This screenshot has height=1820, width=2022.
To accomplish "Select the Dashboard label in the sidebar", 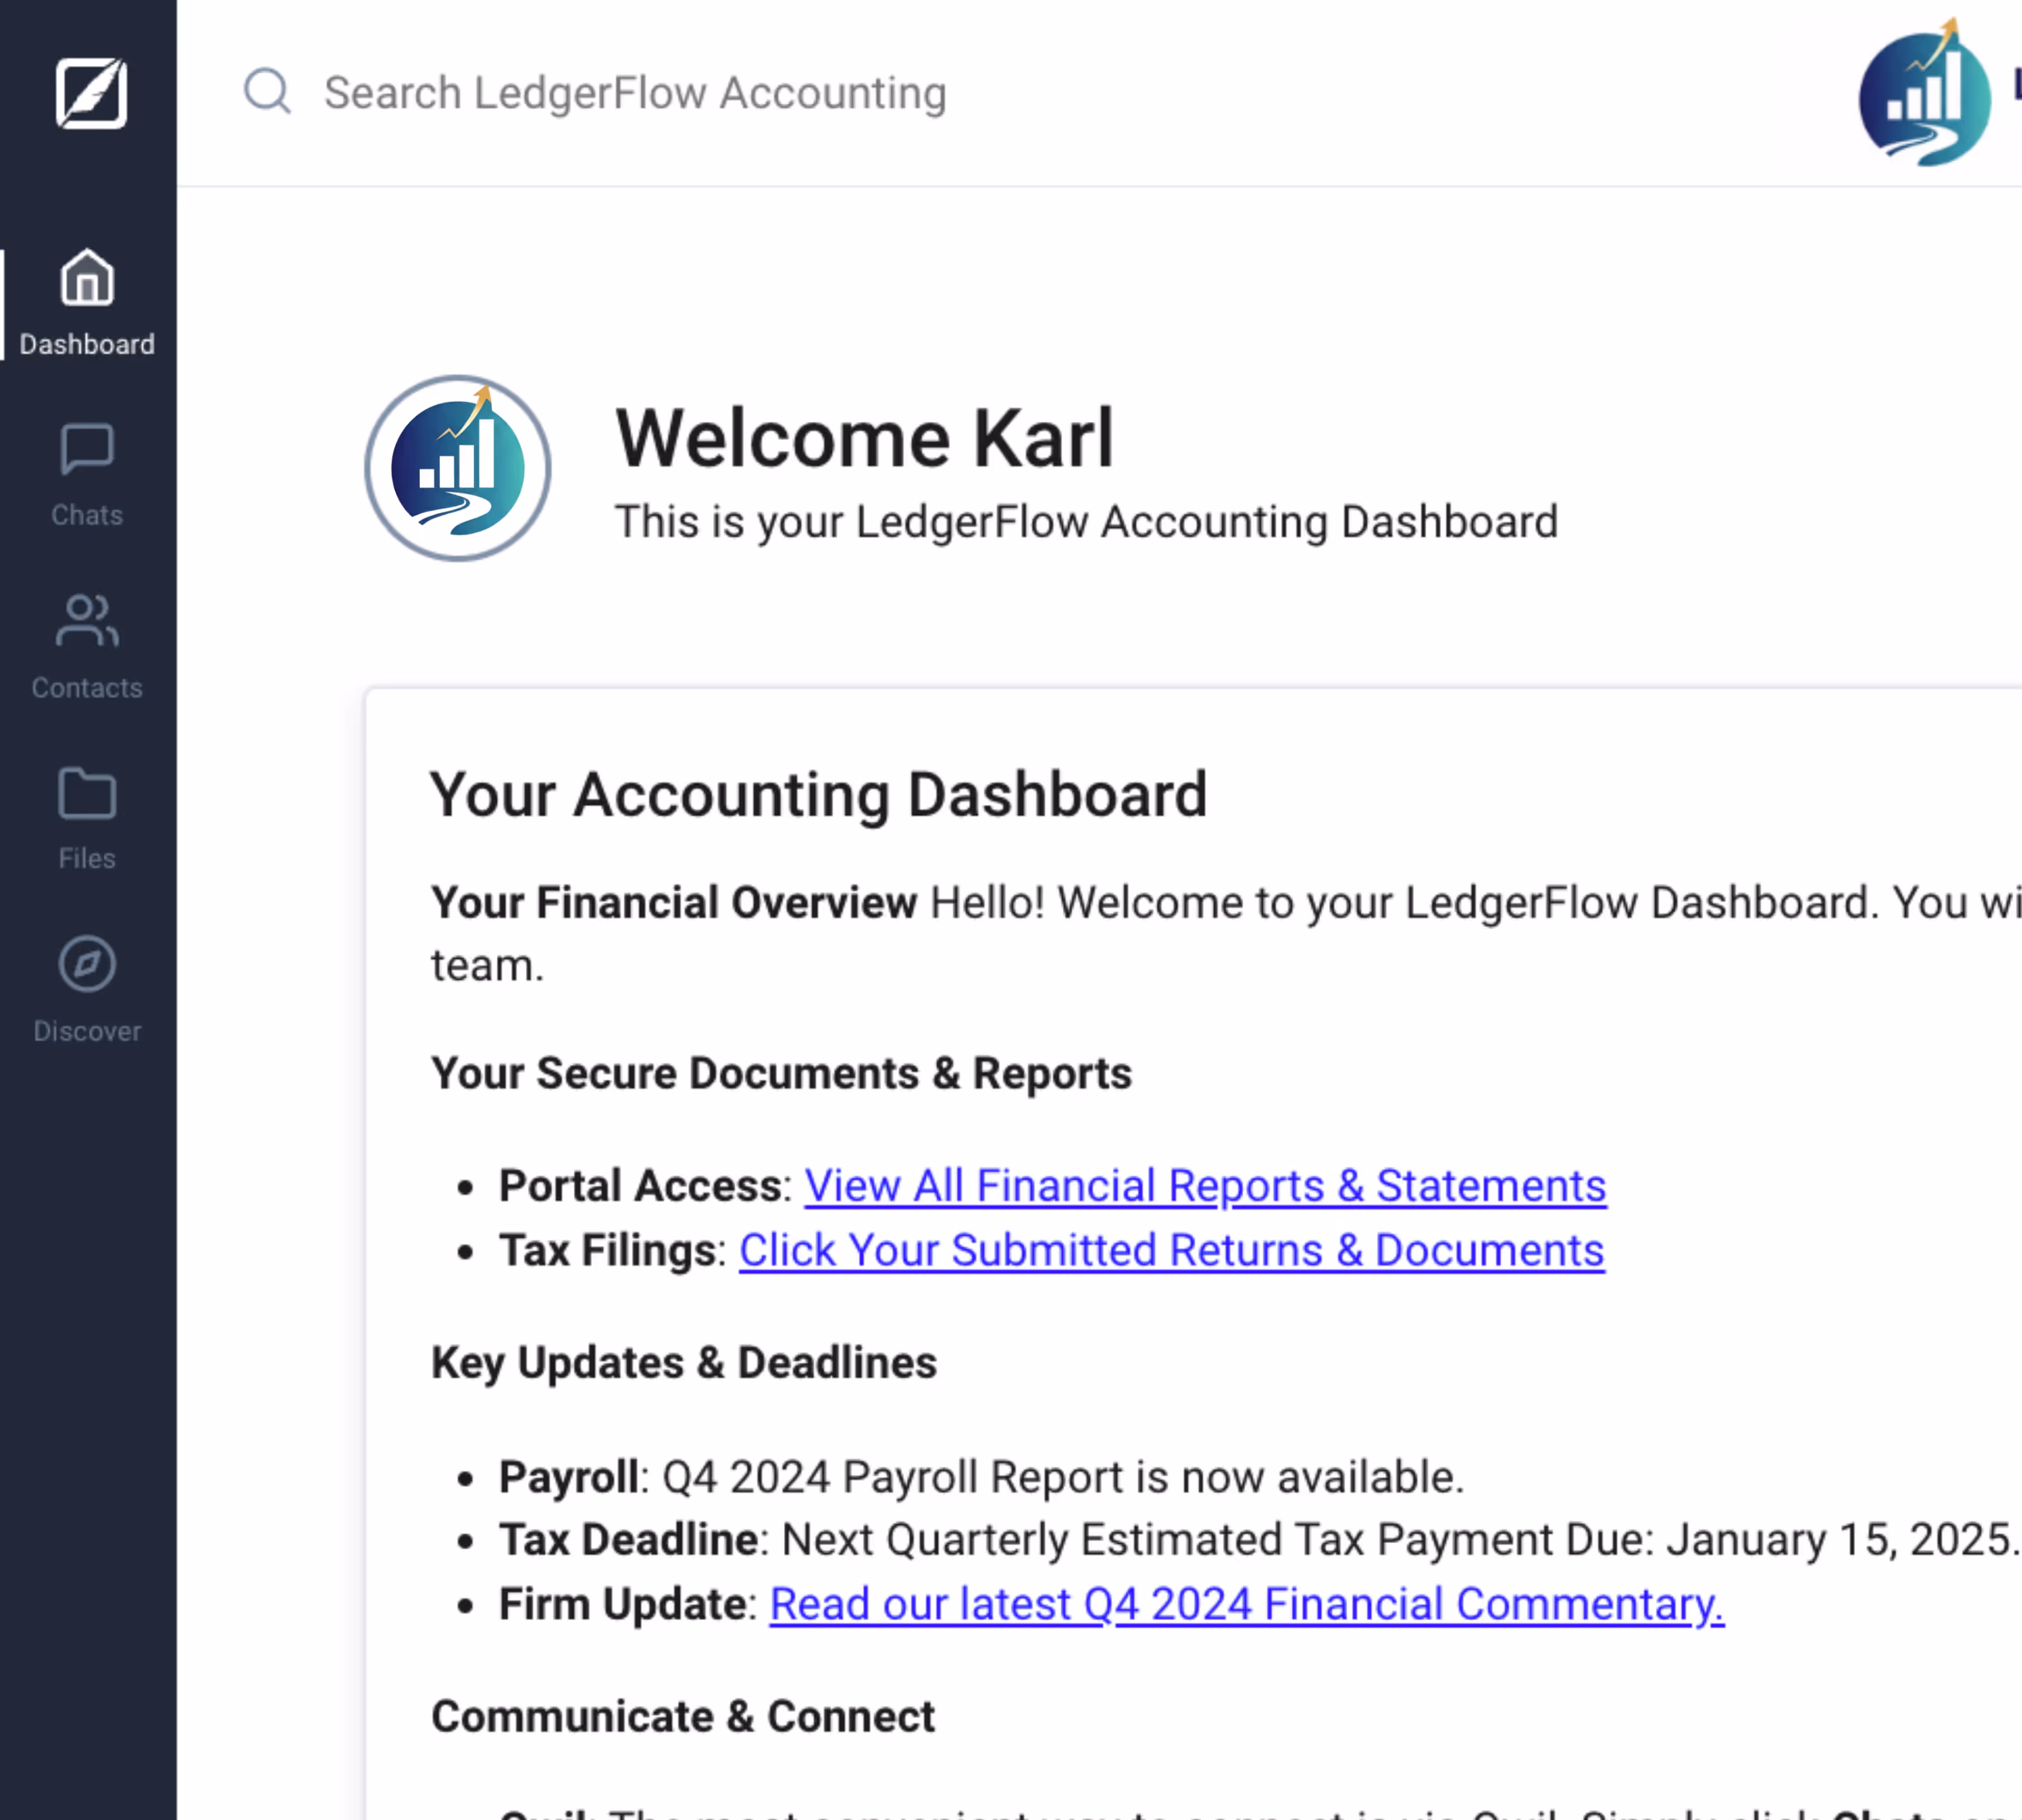I will (87, 344).
